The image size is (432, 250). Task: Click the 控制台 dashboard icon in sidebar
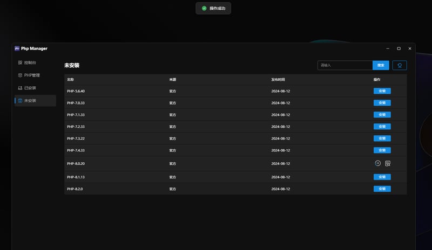20,63
